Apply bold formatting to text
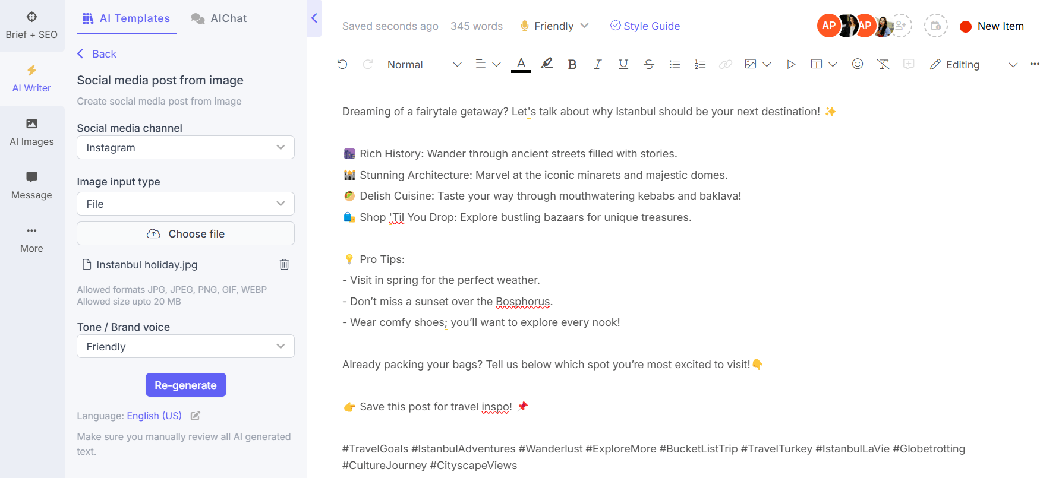The width and height of the screenshot is (1062, 478). [x=572, y=64]
